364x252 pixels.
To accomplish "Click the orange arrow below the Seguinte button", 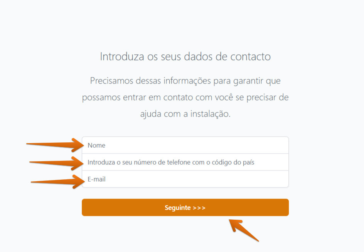I will (x=244, y=230).
